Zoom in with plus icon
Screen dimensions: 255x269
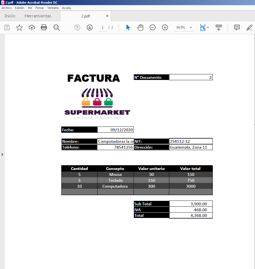click(165, 27)
